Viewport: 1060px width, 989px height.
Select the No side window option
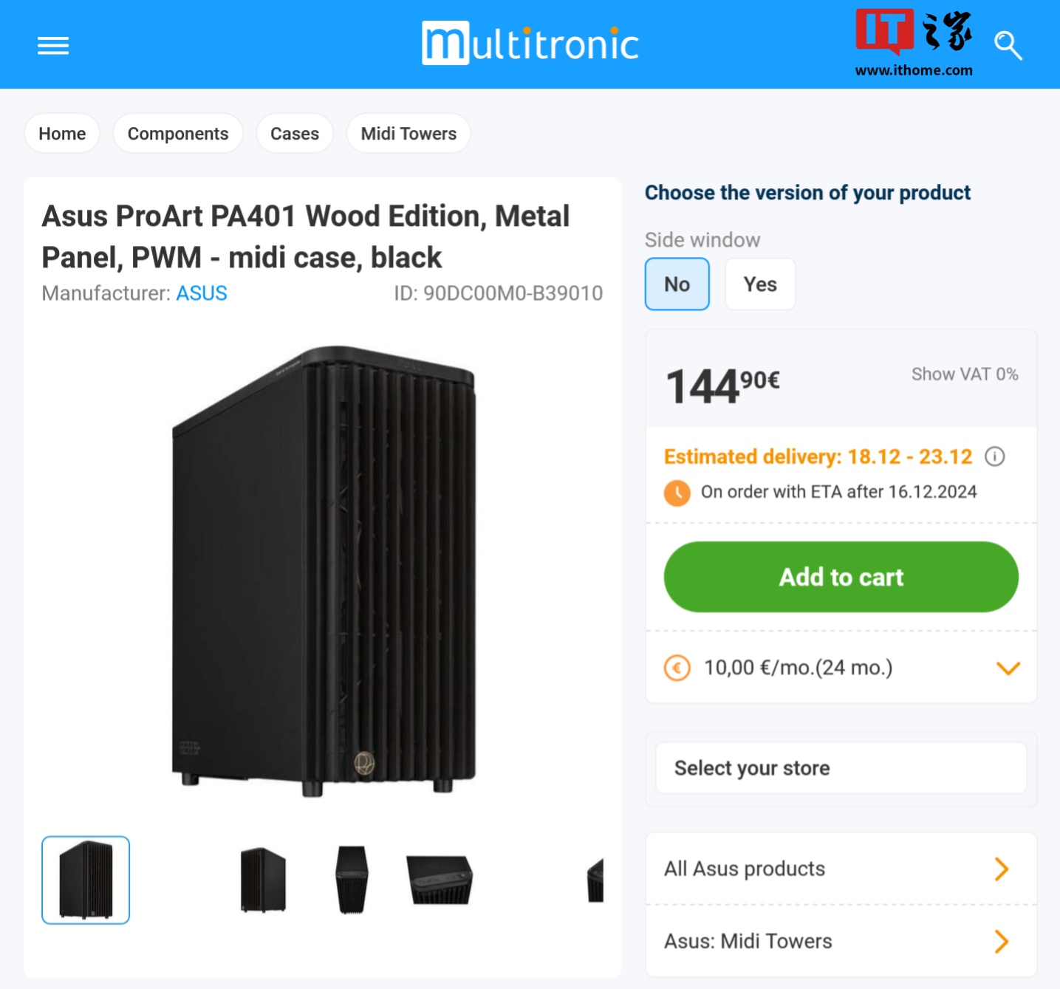pos(677,284)
